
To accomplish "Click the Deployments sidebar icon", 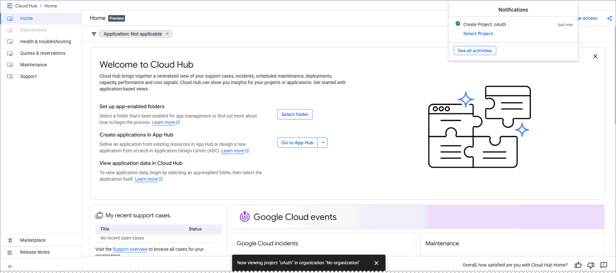I will [x=10, y=30].
